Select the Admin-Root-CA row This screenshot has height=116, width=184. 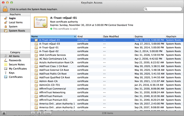pos(107,81)
